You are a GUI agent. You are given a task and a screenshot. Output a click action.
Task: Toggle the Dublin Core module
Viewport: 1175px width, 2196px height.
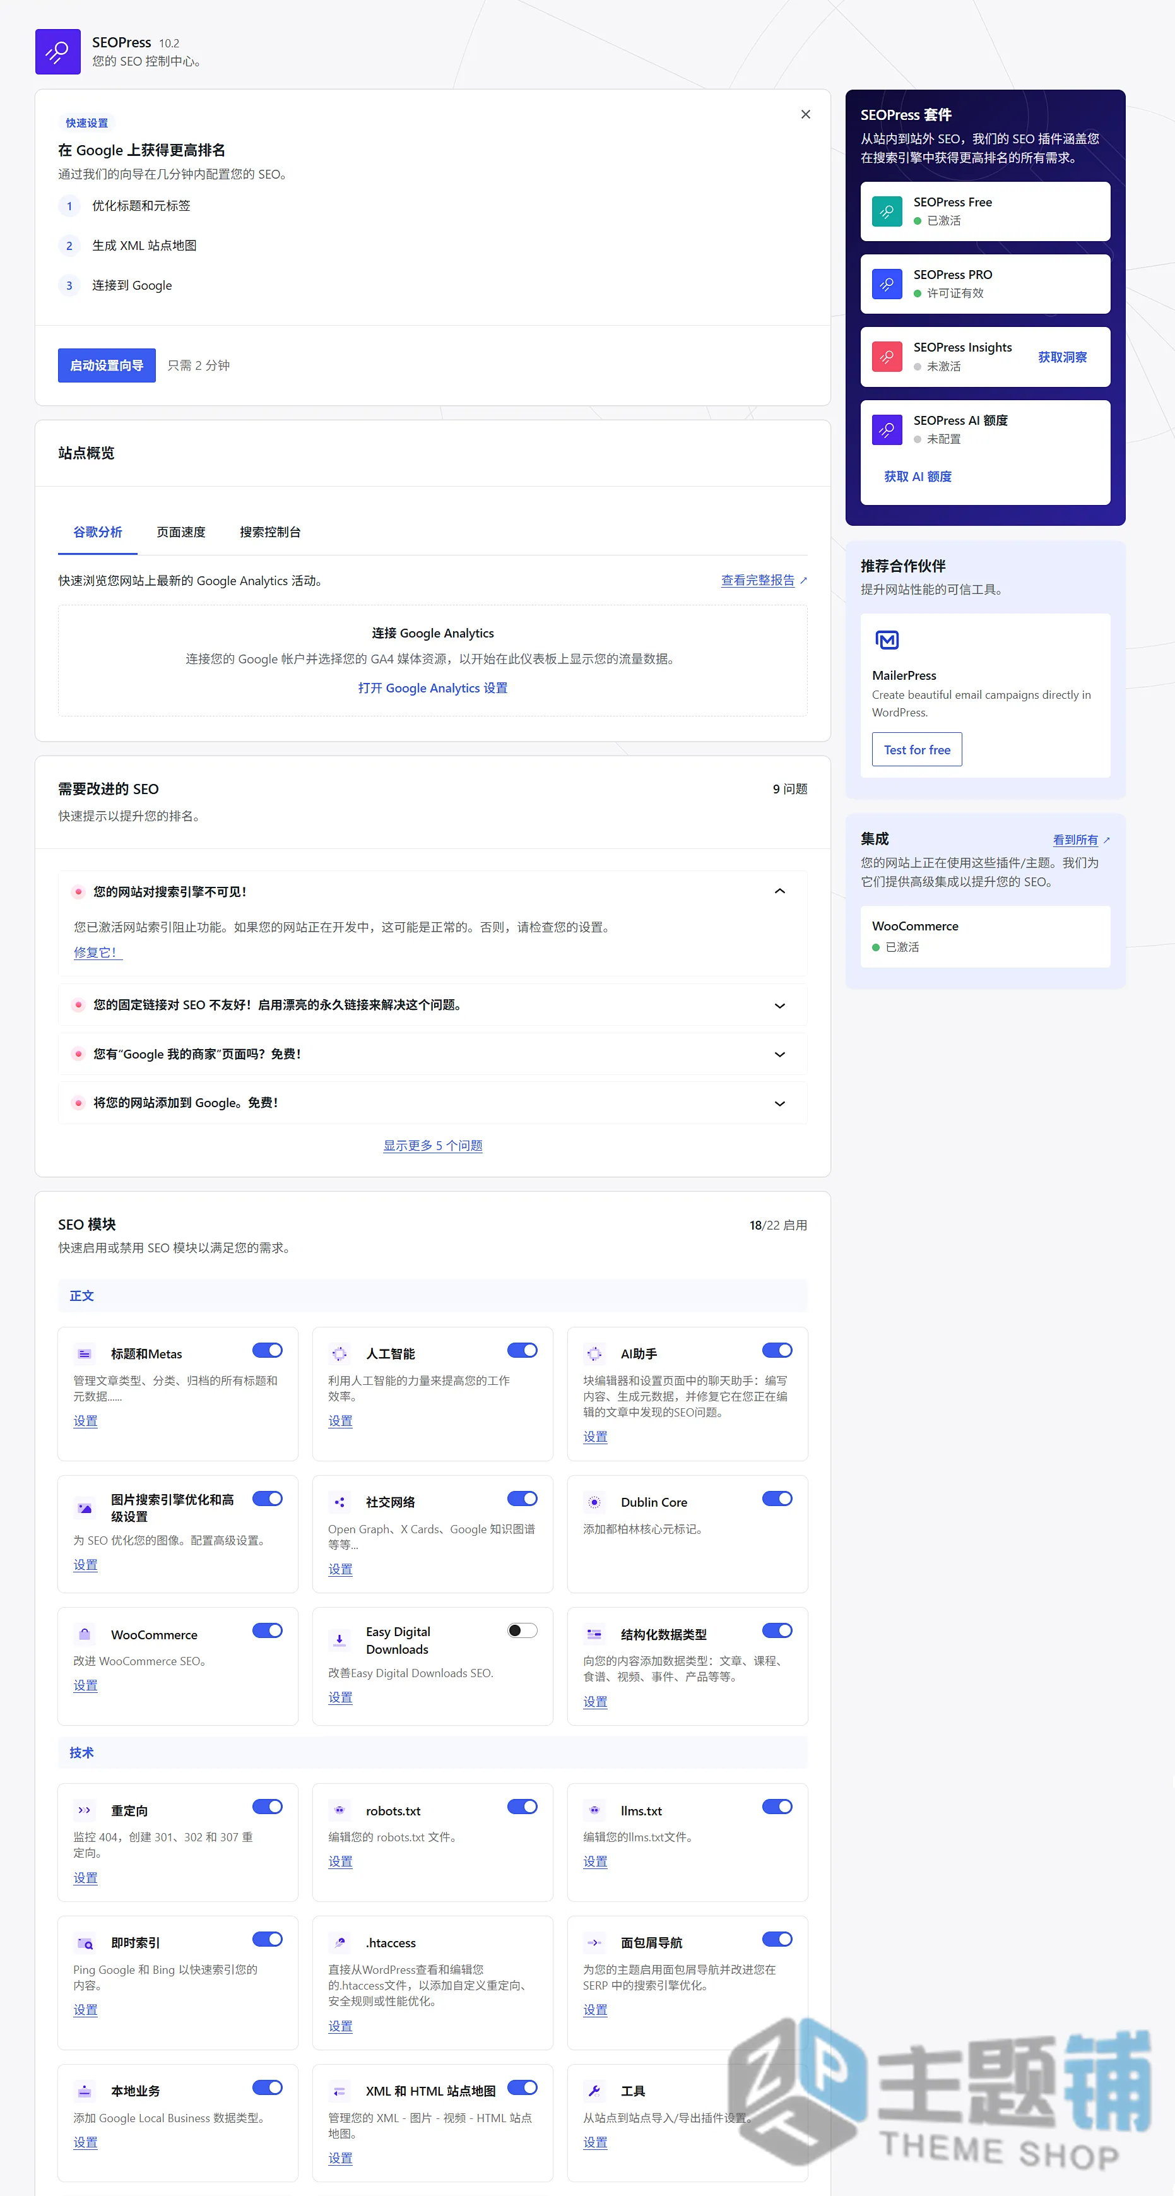(777, 1499)
